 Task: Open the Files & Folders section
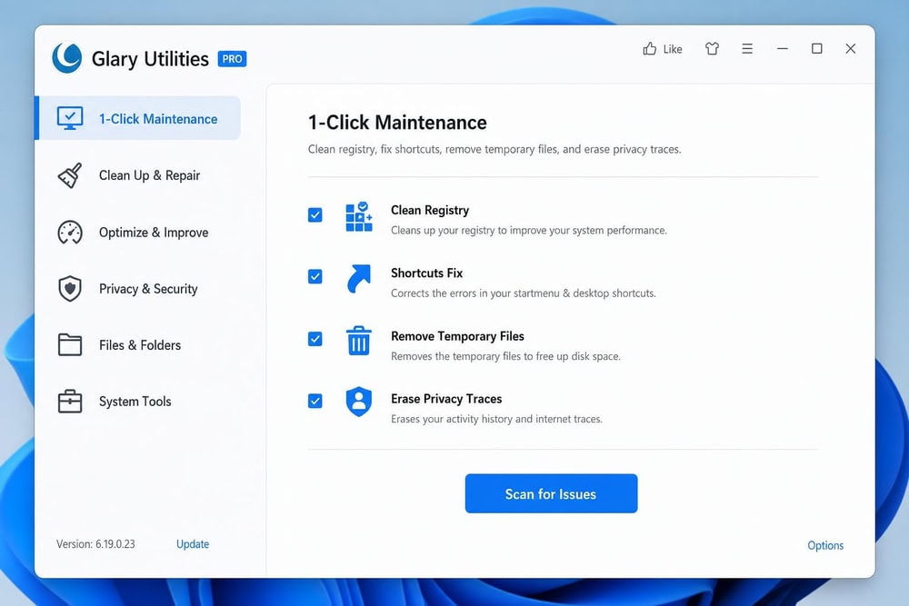click(138, 344)
